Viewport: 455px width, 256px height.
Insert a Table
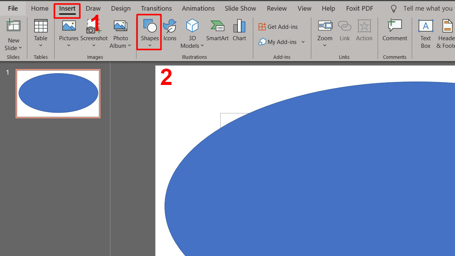pyautogui.click(x=41, y=32)
